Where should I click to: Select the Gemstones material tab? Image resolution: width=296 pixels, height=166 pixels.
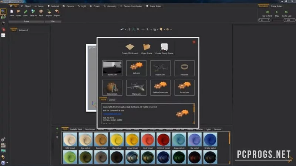[x=90, y=129]
